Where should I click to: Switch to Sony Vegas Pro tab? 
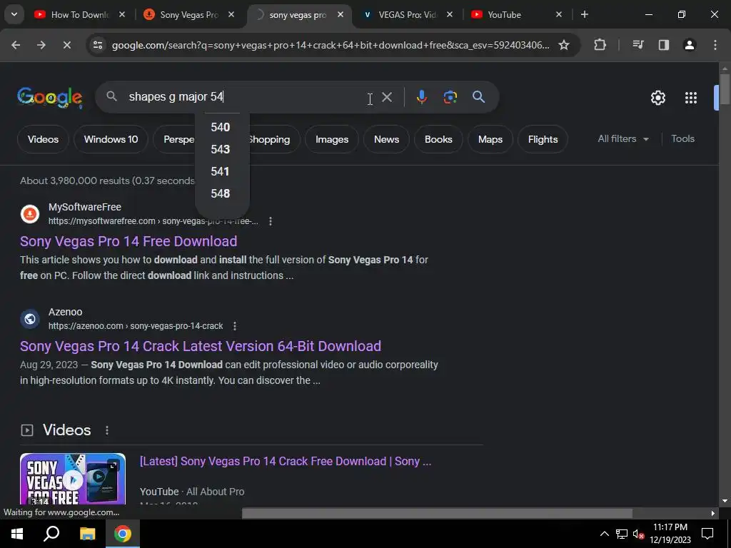[x=188, y=14]
